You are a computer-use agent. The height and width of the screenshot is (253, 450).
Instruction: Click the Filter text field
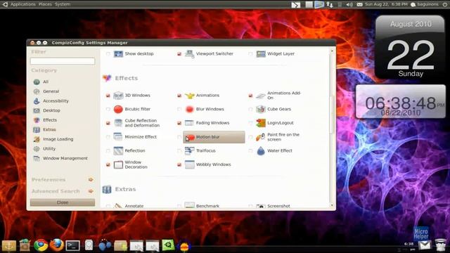(63, 61)
